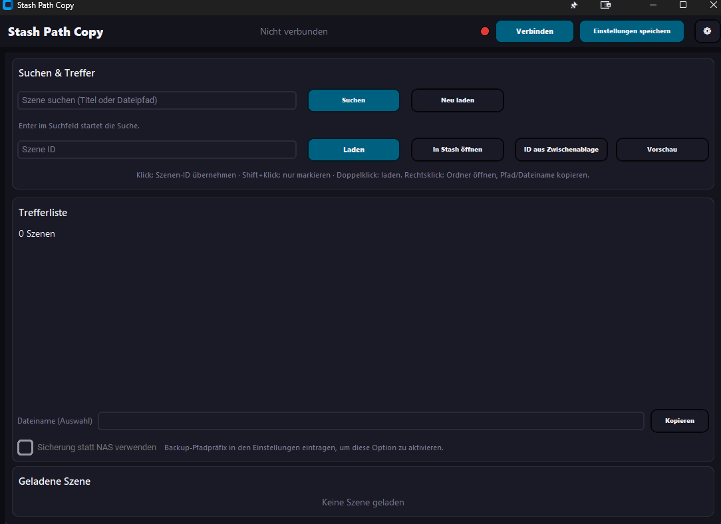Click the Neu laden button
721x524 pixels.
tap(458, 100)
